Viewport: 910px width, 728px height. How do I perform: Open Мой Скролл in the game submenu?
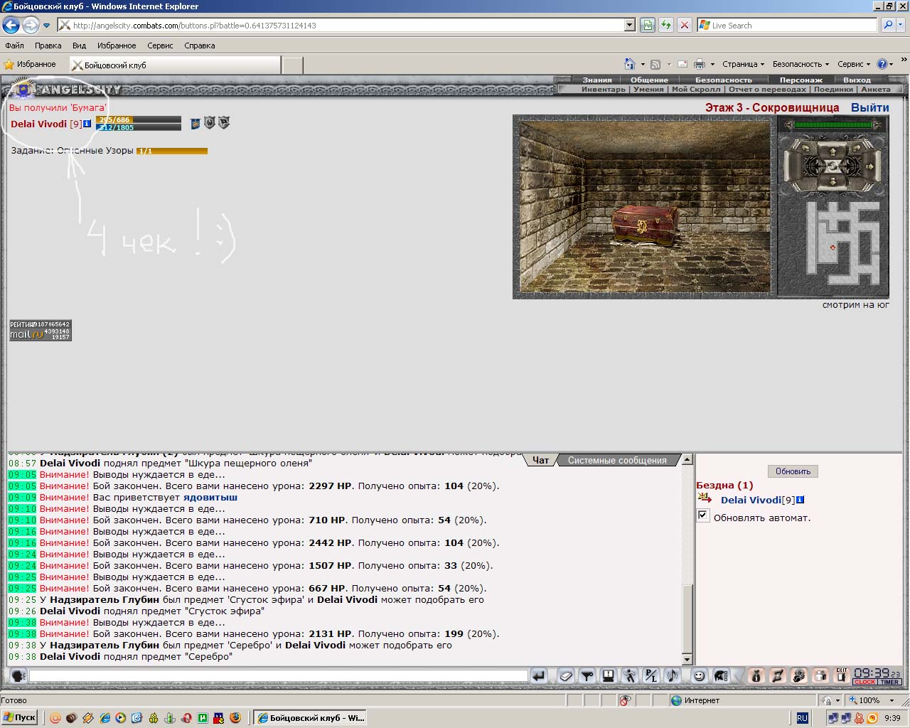[696, 90]
